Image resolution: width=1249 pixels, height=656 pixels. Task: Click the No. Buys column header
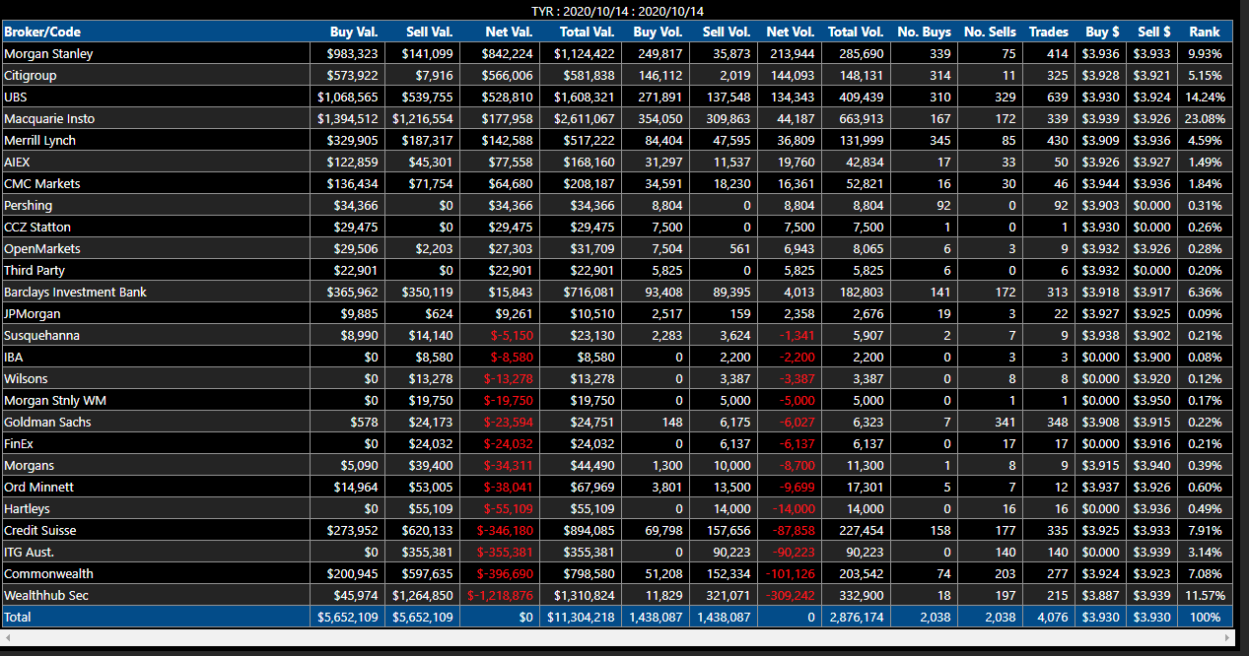coord(923,32)
